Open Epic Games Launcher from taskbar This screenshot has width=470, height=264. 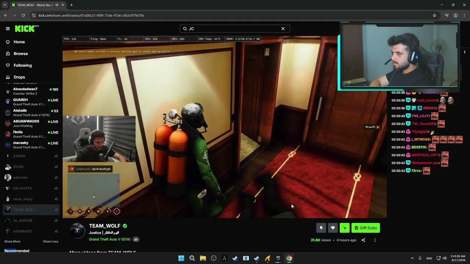tap(278, 258)
